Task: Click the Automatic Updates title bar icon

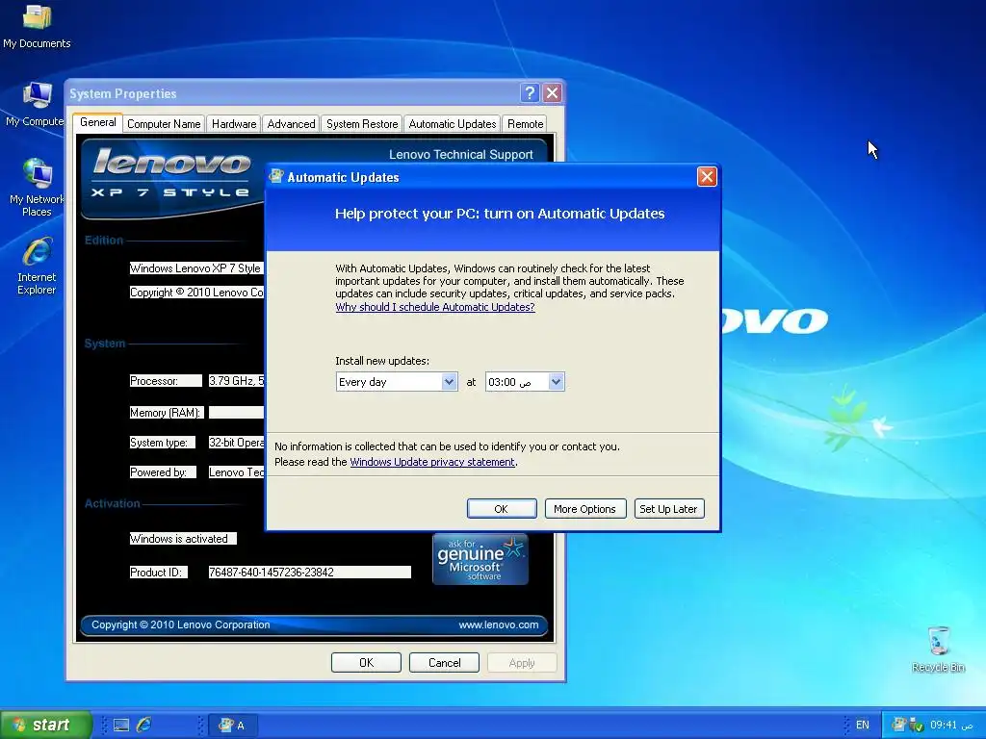Action: (x=276, y=177)
